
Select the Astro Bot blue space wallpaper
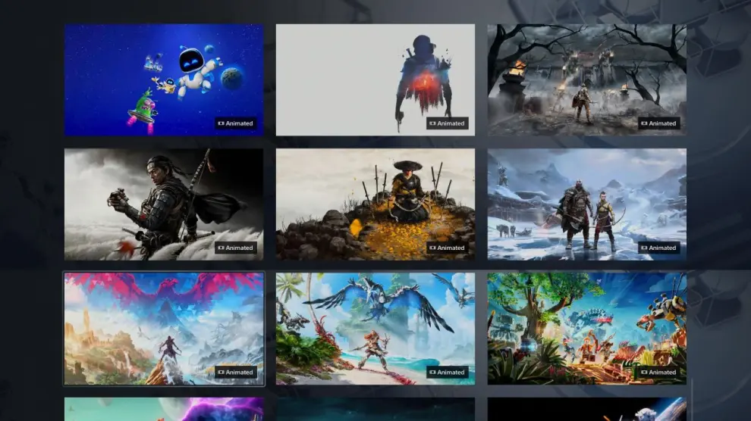[164, 80]
